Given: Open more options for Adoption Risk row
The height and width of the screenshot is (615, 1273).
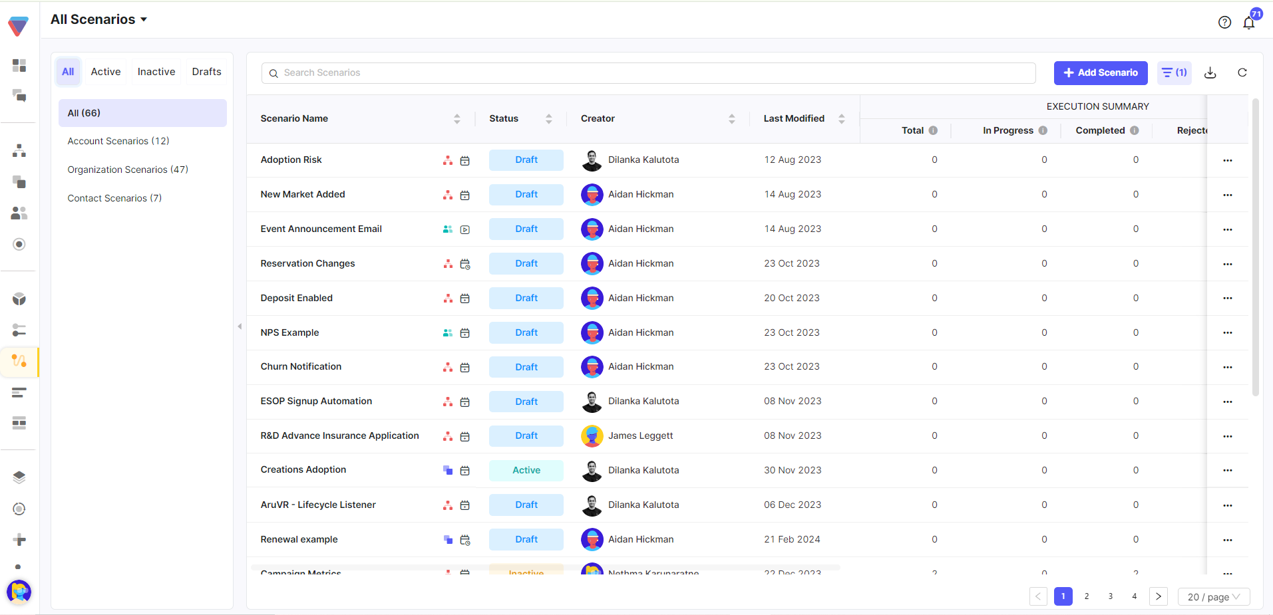Looking at the screenshot, I should pos(1227,160).
